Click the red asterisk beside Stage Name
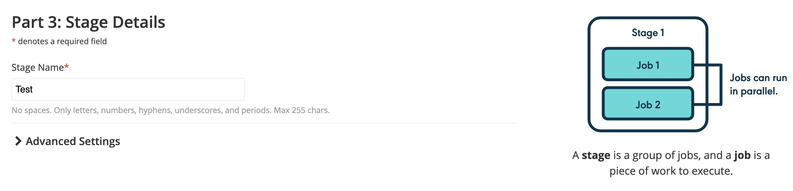Image resolution: width=793 pixels, height=191 pixels. click(67, 66)
